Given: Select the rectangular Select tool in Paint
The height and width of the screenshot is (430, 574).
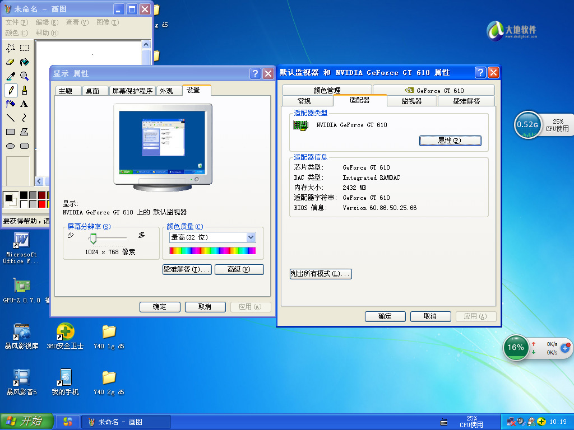Looking at the screenshot, I should (25, 48).
